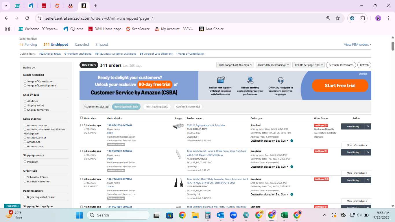This screenshot has width=395, height=222.
Task: Click Start Free trial banner button
Action: click(340, 86)
